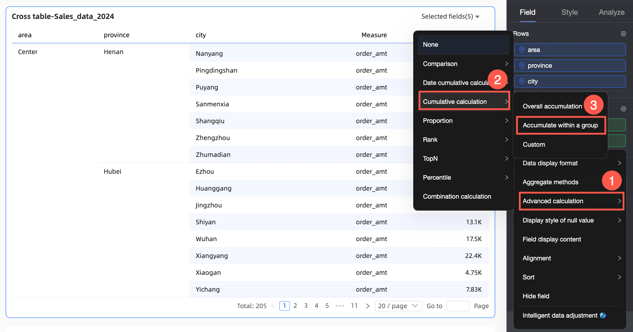Image resolution: width=633 pixels, height=332 pixels.
Task: Go to the next page arrow
Action: click(368, 306)
